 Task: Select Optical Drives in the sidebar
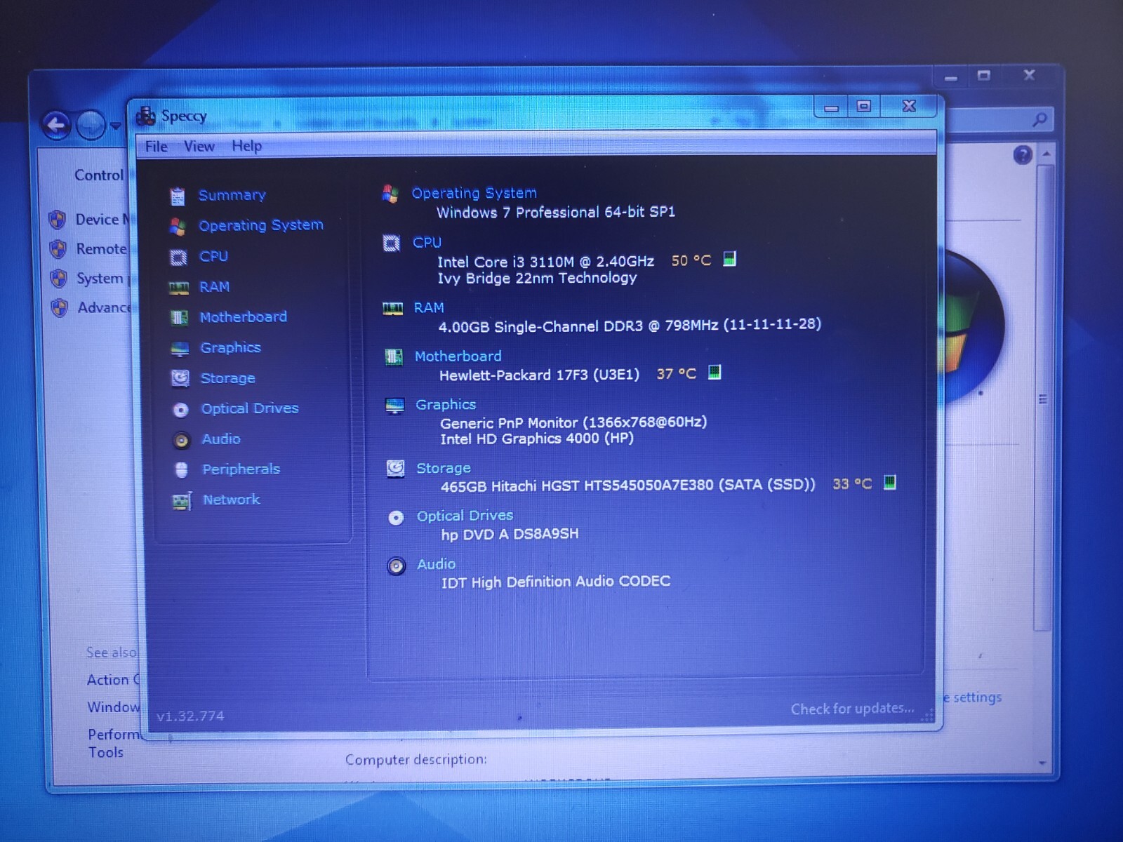(x=249, y=408)
